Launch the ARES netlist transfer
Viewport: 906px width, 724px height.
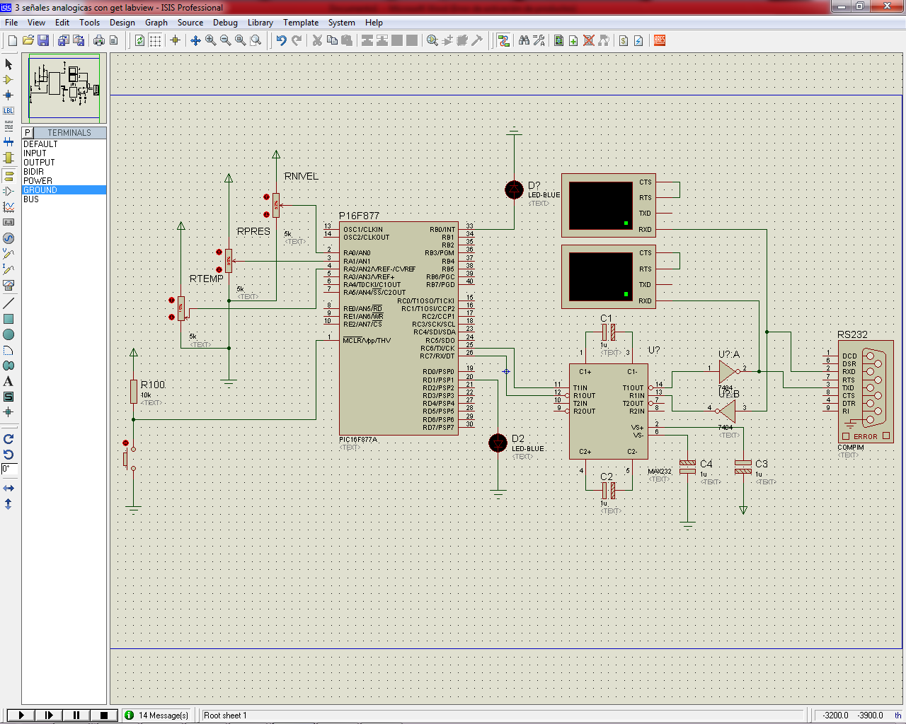pos(659,40)
